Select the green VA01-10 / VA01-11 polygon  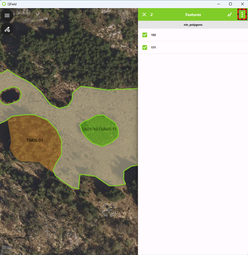pos(100,130)
